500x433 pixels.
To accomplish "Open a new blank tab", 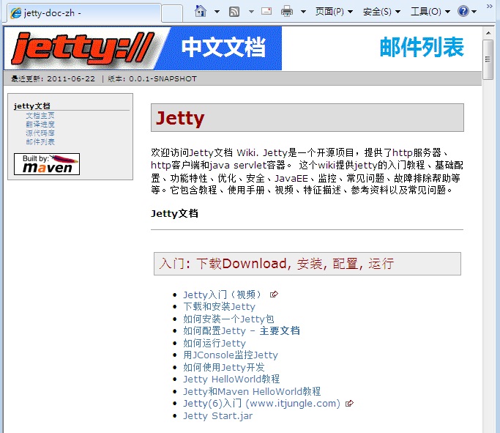I will click(x=172, y=13).
